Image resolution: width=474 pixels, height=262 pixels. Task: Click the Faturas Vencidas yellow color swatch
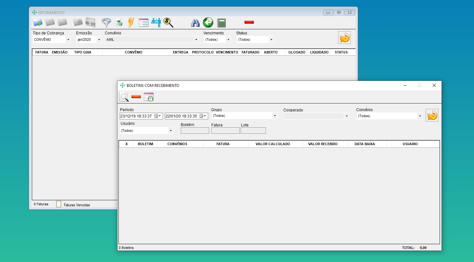pyautogui.click(x=59, y=204)
